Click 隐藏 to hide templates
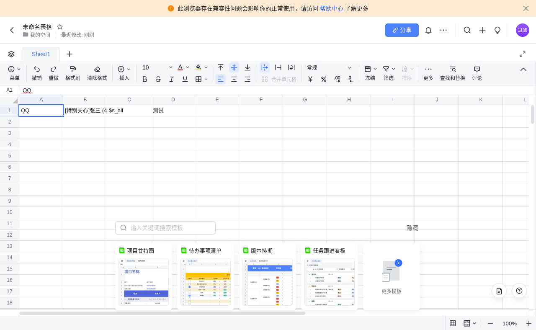Viewport: 536px width, 330px height. 412,228
